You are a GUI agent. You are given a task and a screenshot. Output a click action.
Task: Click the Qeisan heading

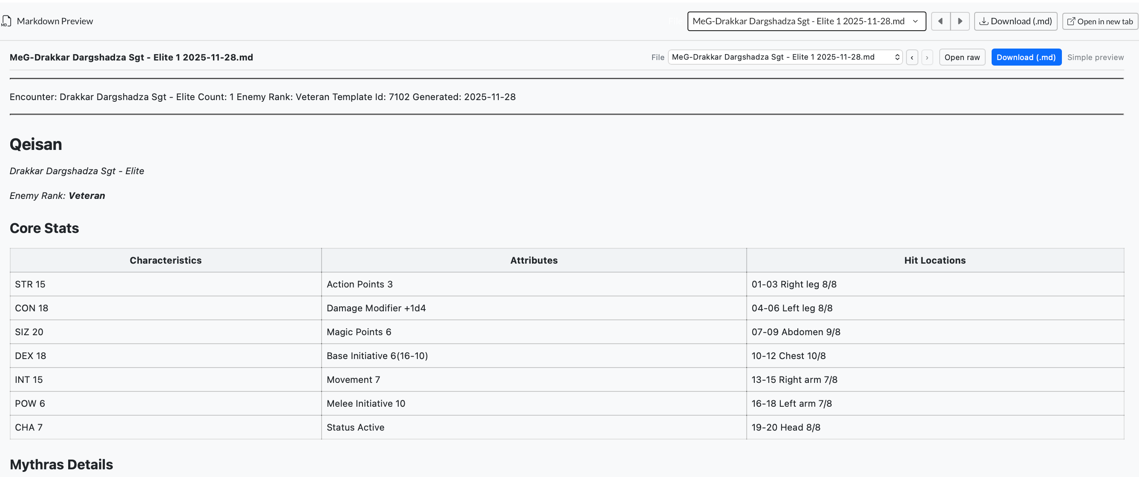pos(36,144)
